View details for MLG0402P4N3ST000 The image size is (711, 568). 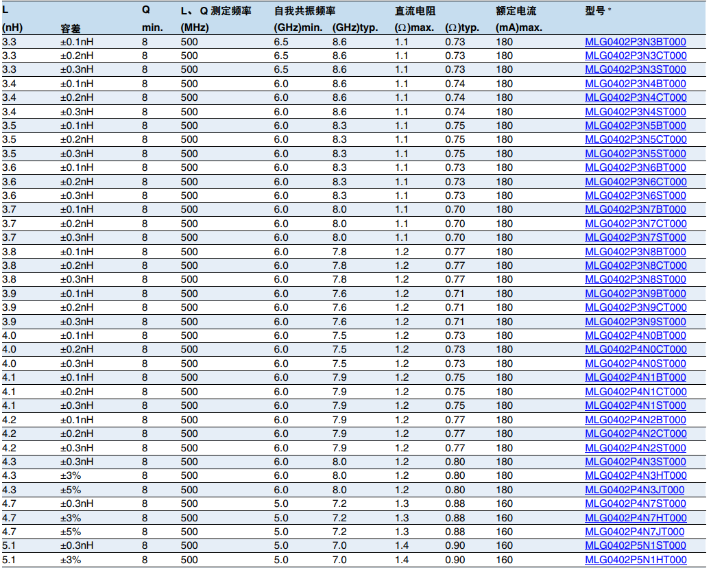(636, 462)
